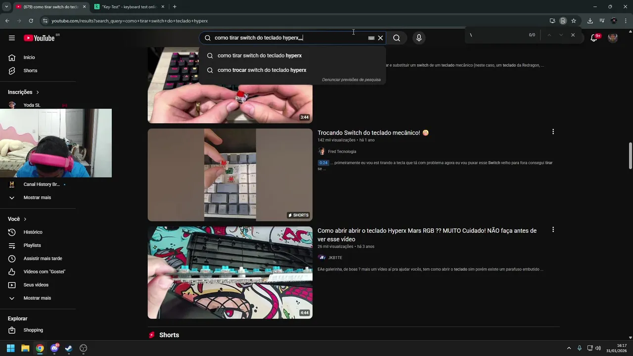Submit search with magnifier button
Screen dimensions: 633x356
coord(397,38)
